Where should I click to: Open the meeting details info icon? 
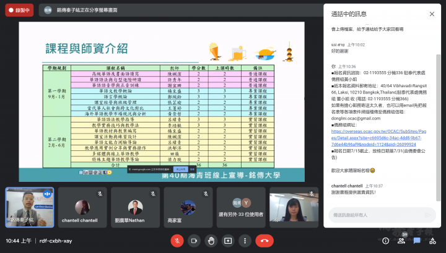point(385,241)
